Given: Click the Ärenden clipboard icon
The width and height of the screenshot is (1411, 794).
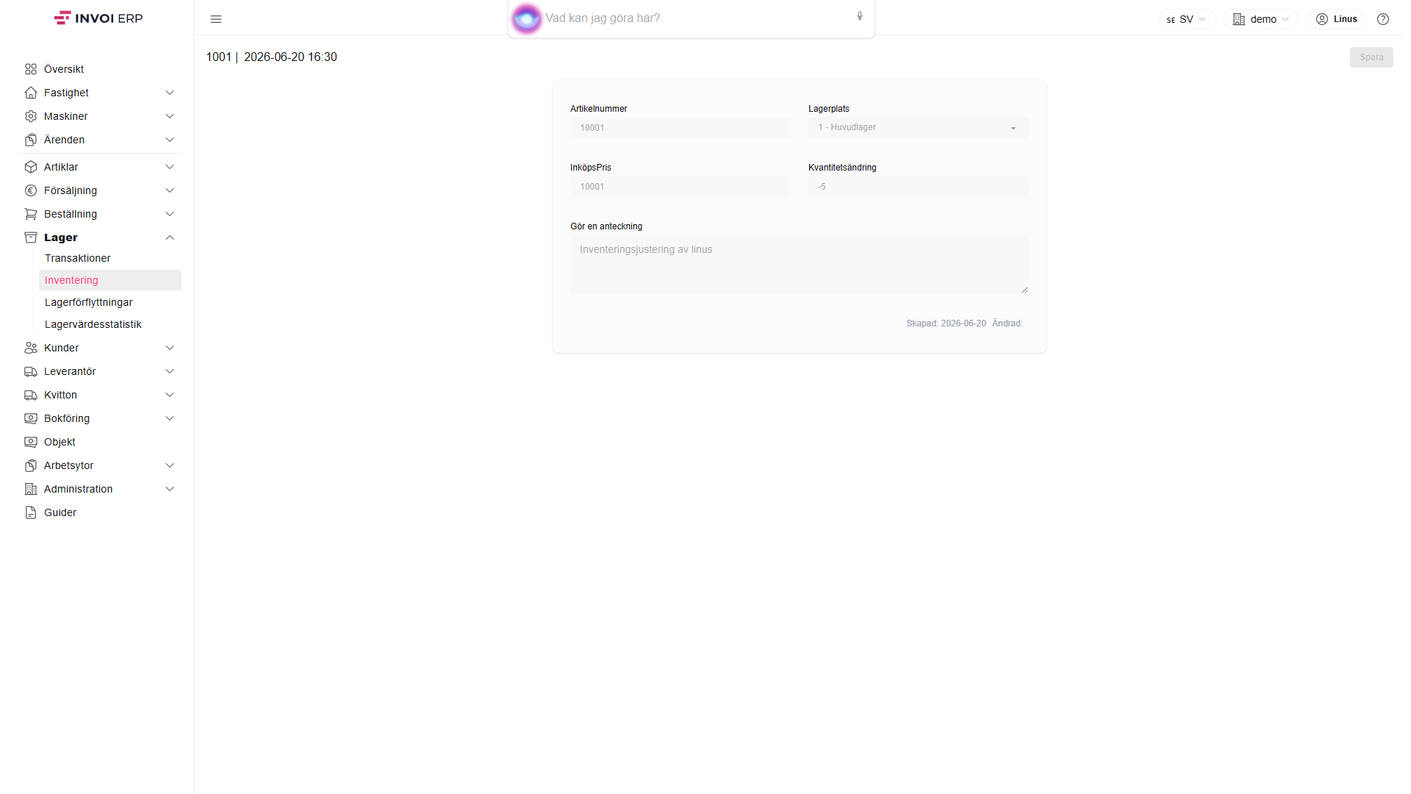Looking at the screenshot, I should coord(31,140).
